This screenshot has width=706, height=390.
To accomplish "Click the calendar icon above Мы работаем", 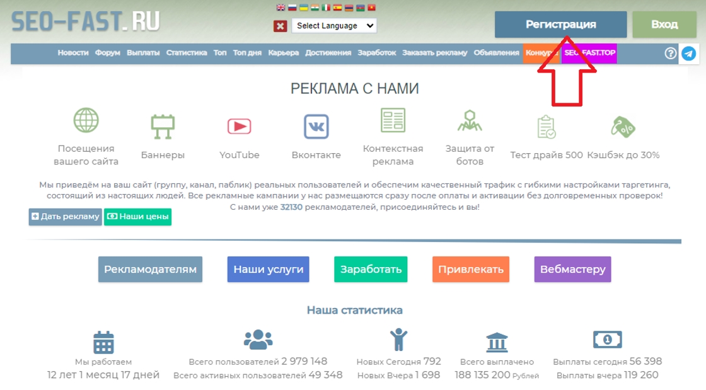I will 103,342.
